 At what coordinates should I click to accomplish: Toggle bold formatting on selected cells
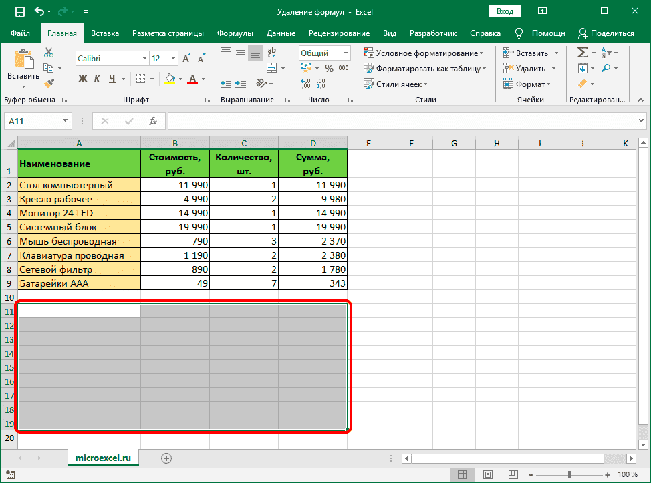tap(82, 78)
